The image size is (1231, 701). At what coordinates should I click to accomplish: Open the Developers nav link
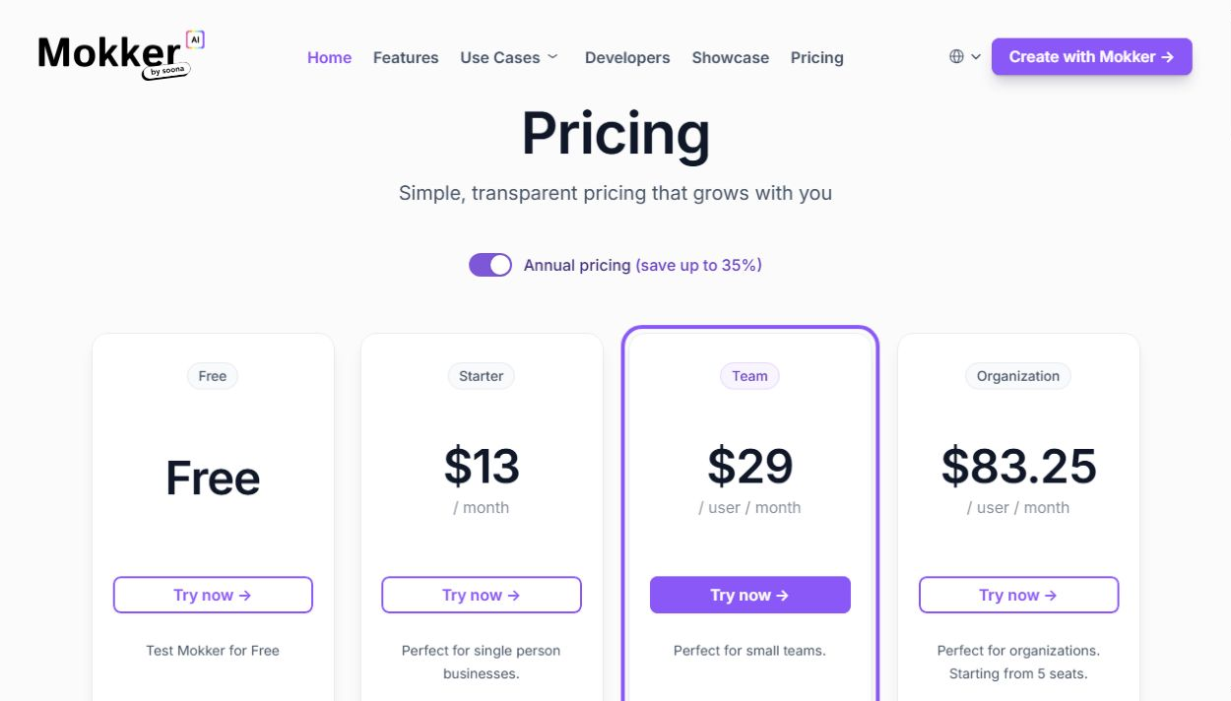(x=627, y=57)
